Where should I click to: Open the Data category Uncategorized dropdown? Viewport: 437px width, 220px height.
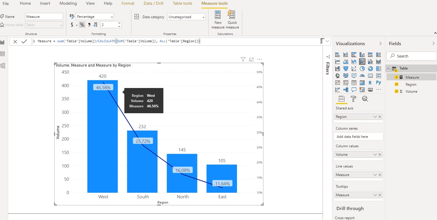pyautogui.click(x=186, y=17)
